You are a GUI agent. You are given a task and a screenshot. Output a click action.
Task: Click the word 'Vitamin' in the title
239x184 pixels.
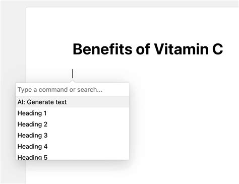[x=181, y=49]
